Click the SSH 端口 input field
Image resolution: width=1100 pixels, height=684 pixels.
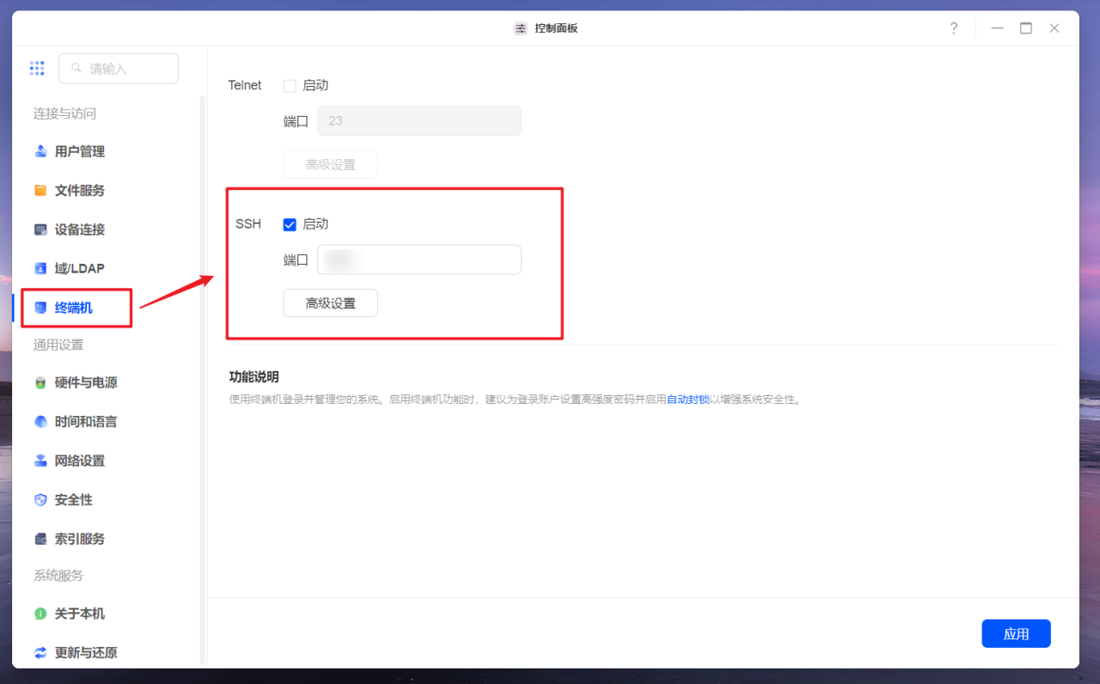coord(419,259)
